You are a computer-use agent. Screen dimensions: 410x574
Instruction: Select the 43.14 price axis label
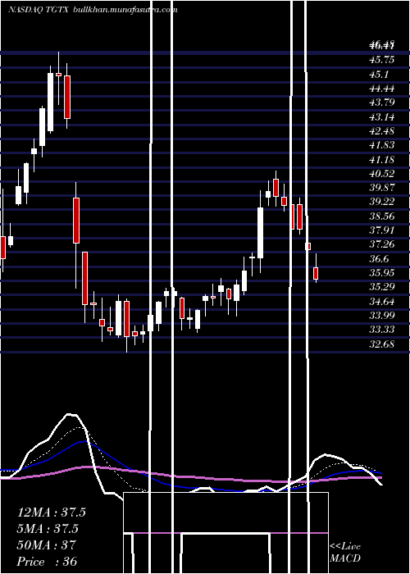(x=382, y=117)
